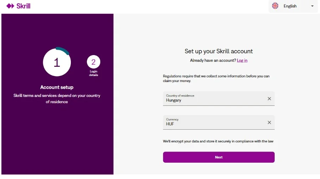Select the Account setup step title
The image size is (320, 179).
57,87
